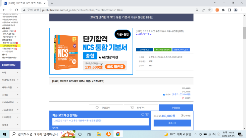
Task: Open the 한국사 sidebar section
Action: click(x=5, y=54)
